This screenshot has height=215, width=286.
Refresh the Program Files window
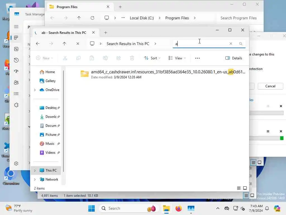(92, 18)
